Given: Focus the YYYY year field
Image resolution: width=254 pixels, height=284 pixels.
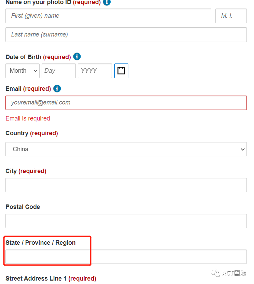Looking at the screenshot, I should pyautogui.click(x=95, y=71).
